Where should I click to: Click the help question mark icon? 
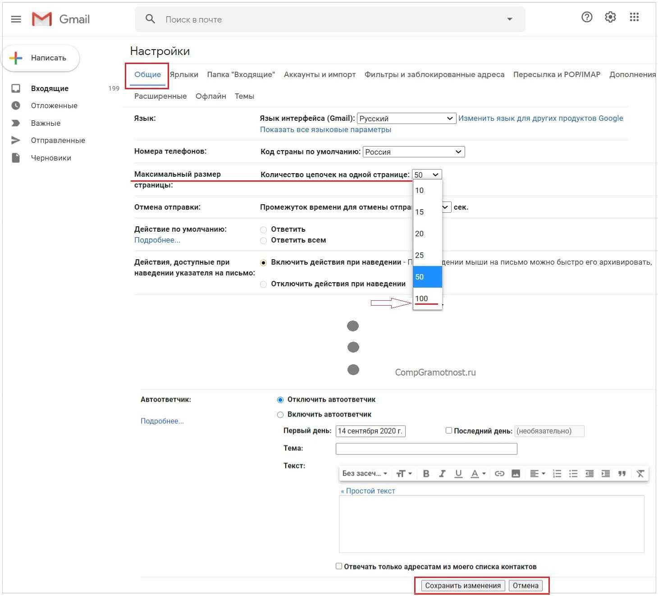click(x=587, y=17)
